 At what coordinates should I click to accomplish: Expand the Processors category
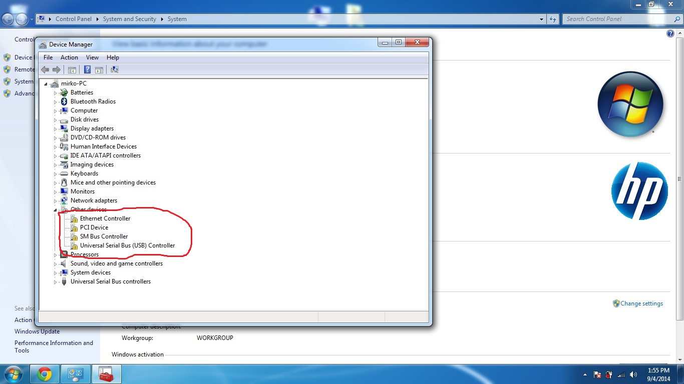(56, 254)
